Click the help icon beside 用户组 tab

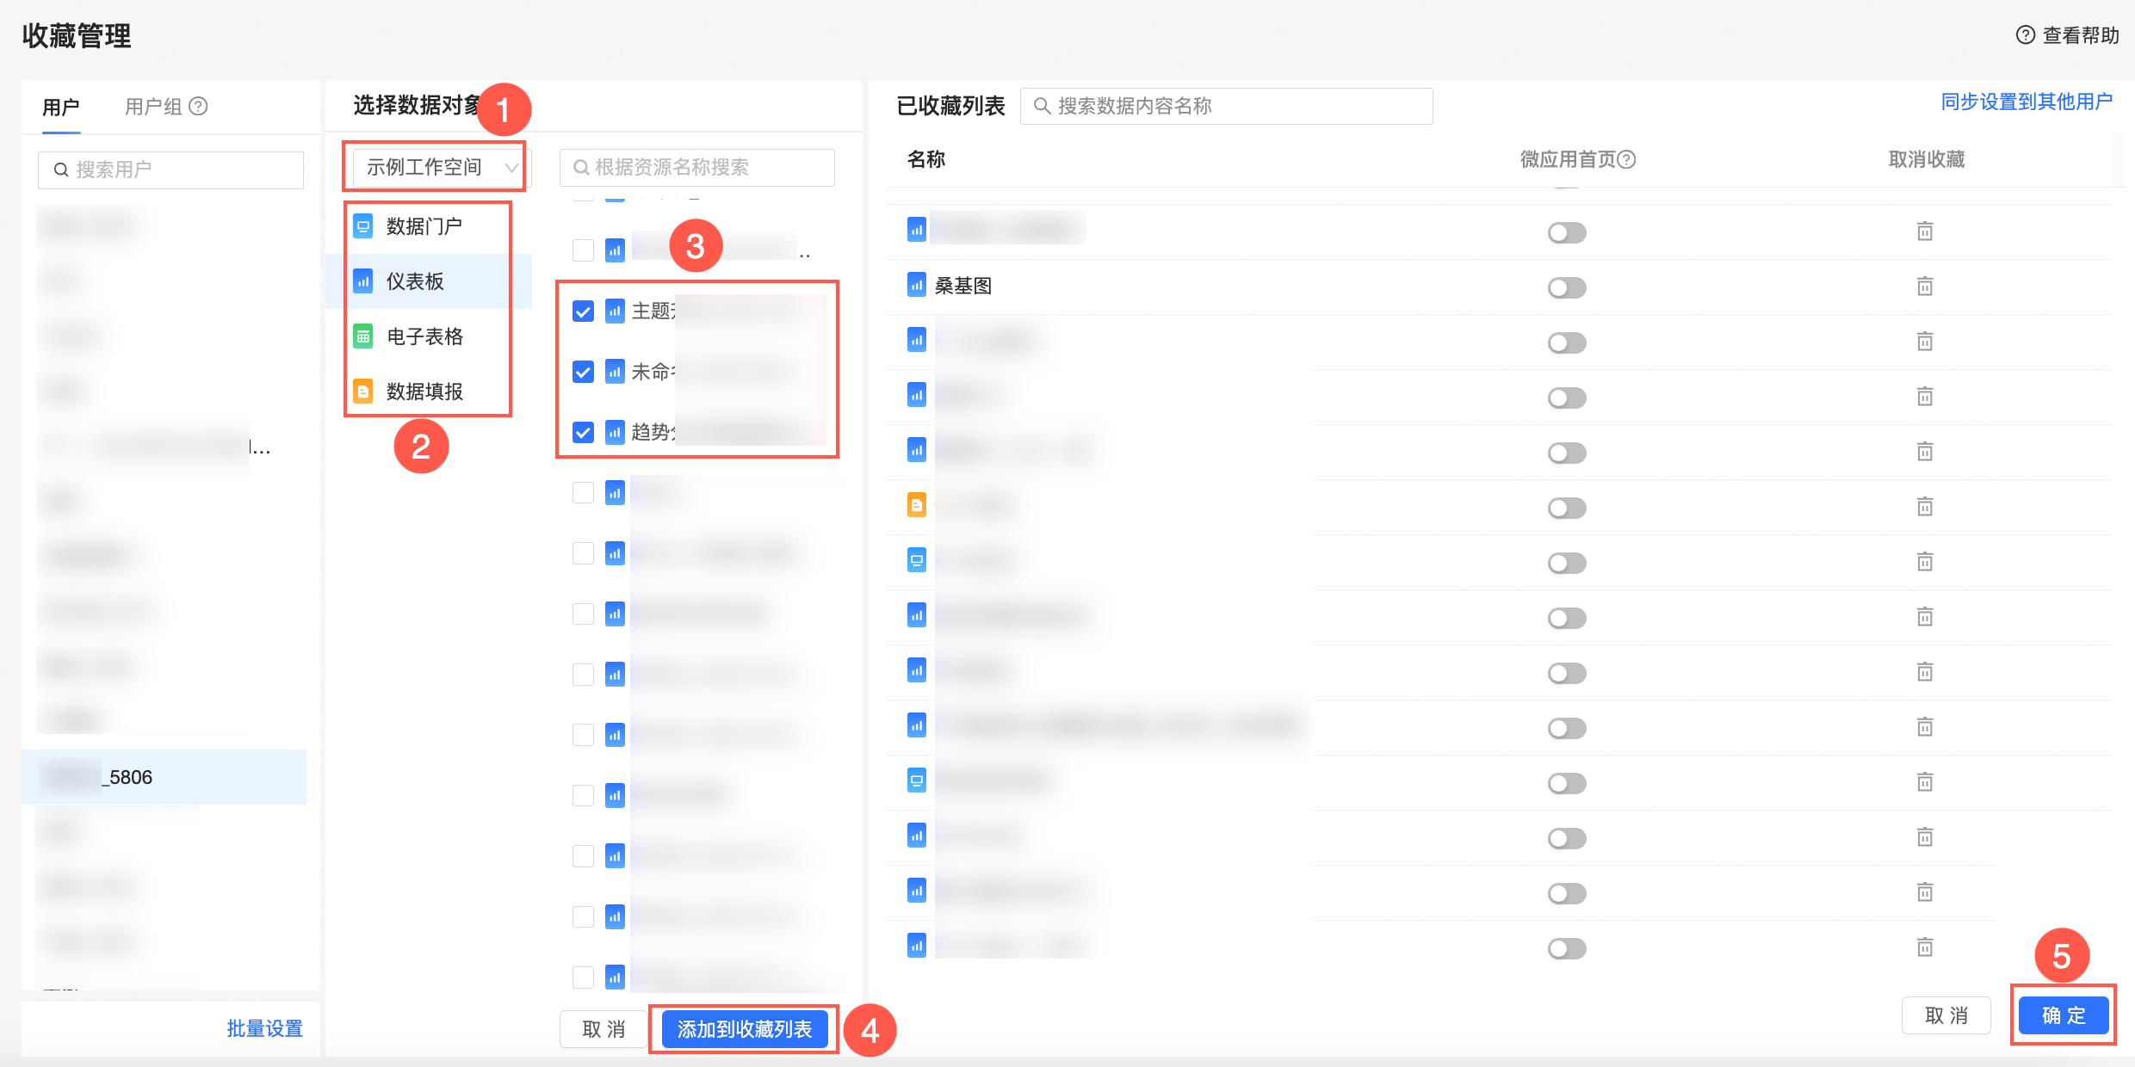pyautogui.click(x=198, y=106)
